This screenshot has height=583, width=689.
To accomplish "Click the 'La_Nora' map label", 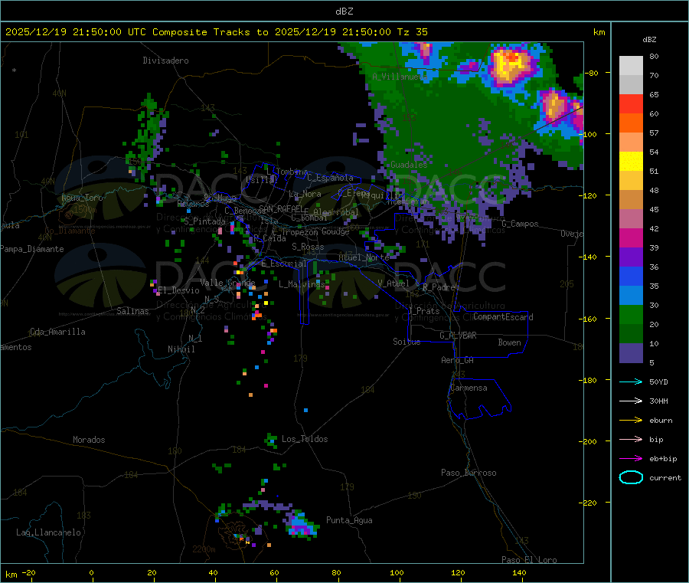I will click(x=305, y=194).
